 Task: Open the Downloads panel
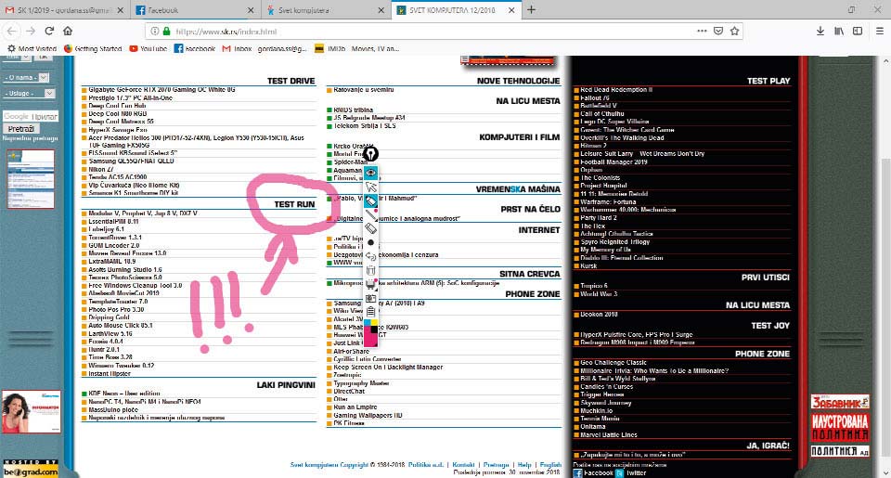click(x=820, y=31)
